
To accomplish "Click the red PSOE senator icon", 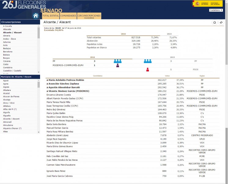I will point(148,70).
